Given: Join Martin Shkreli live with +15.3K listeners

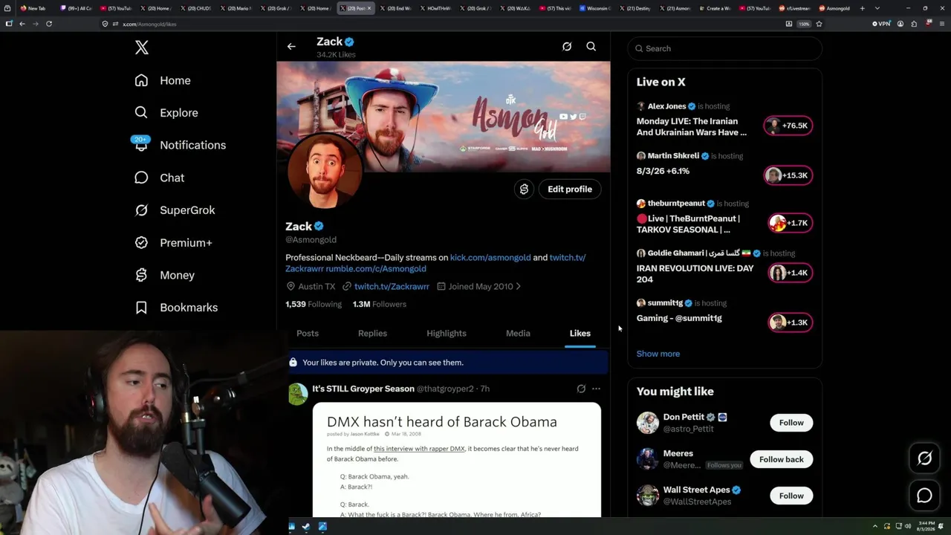Looking at the screenshot, I should [788, 175].
